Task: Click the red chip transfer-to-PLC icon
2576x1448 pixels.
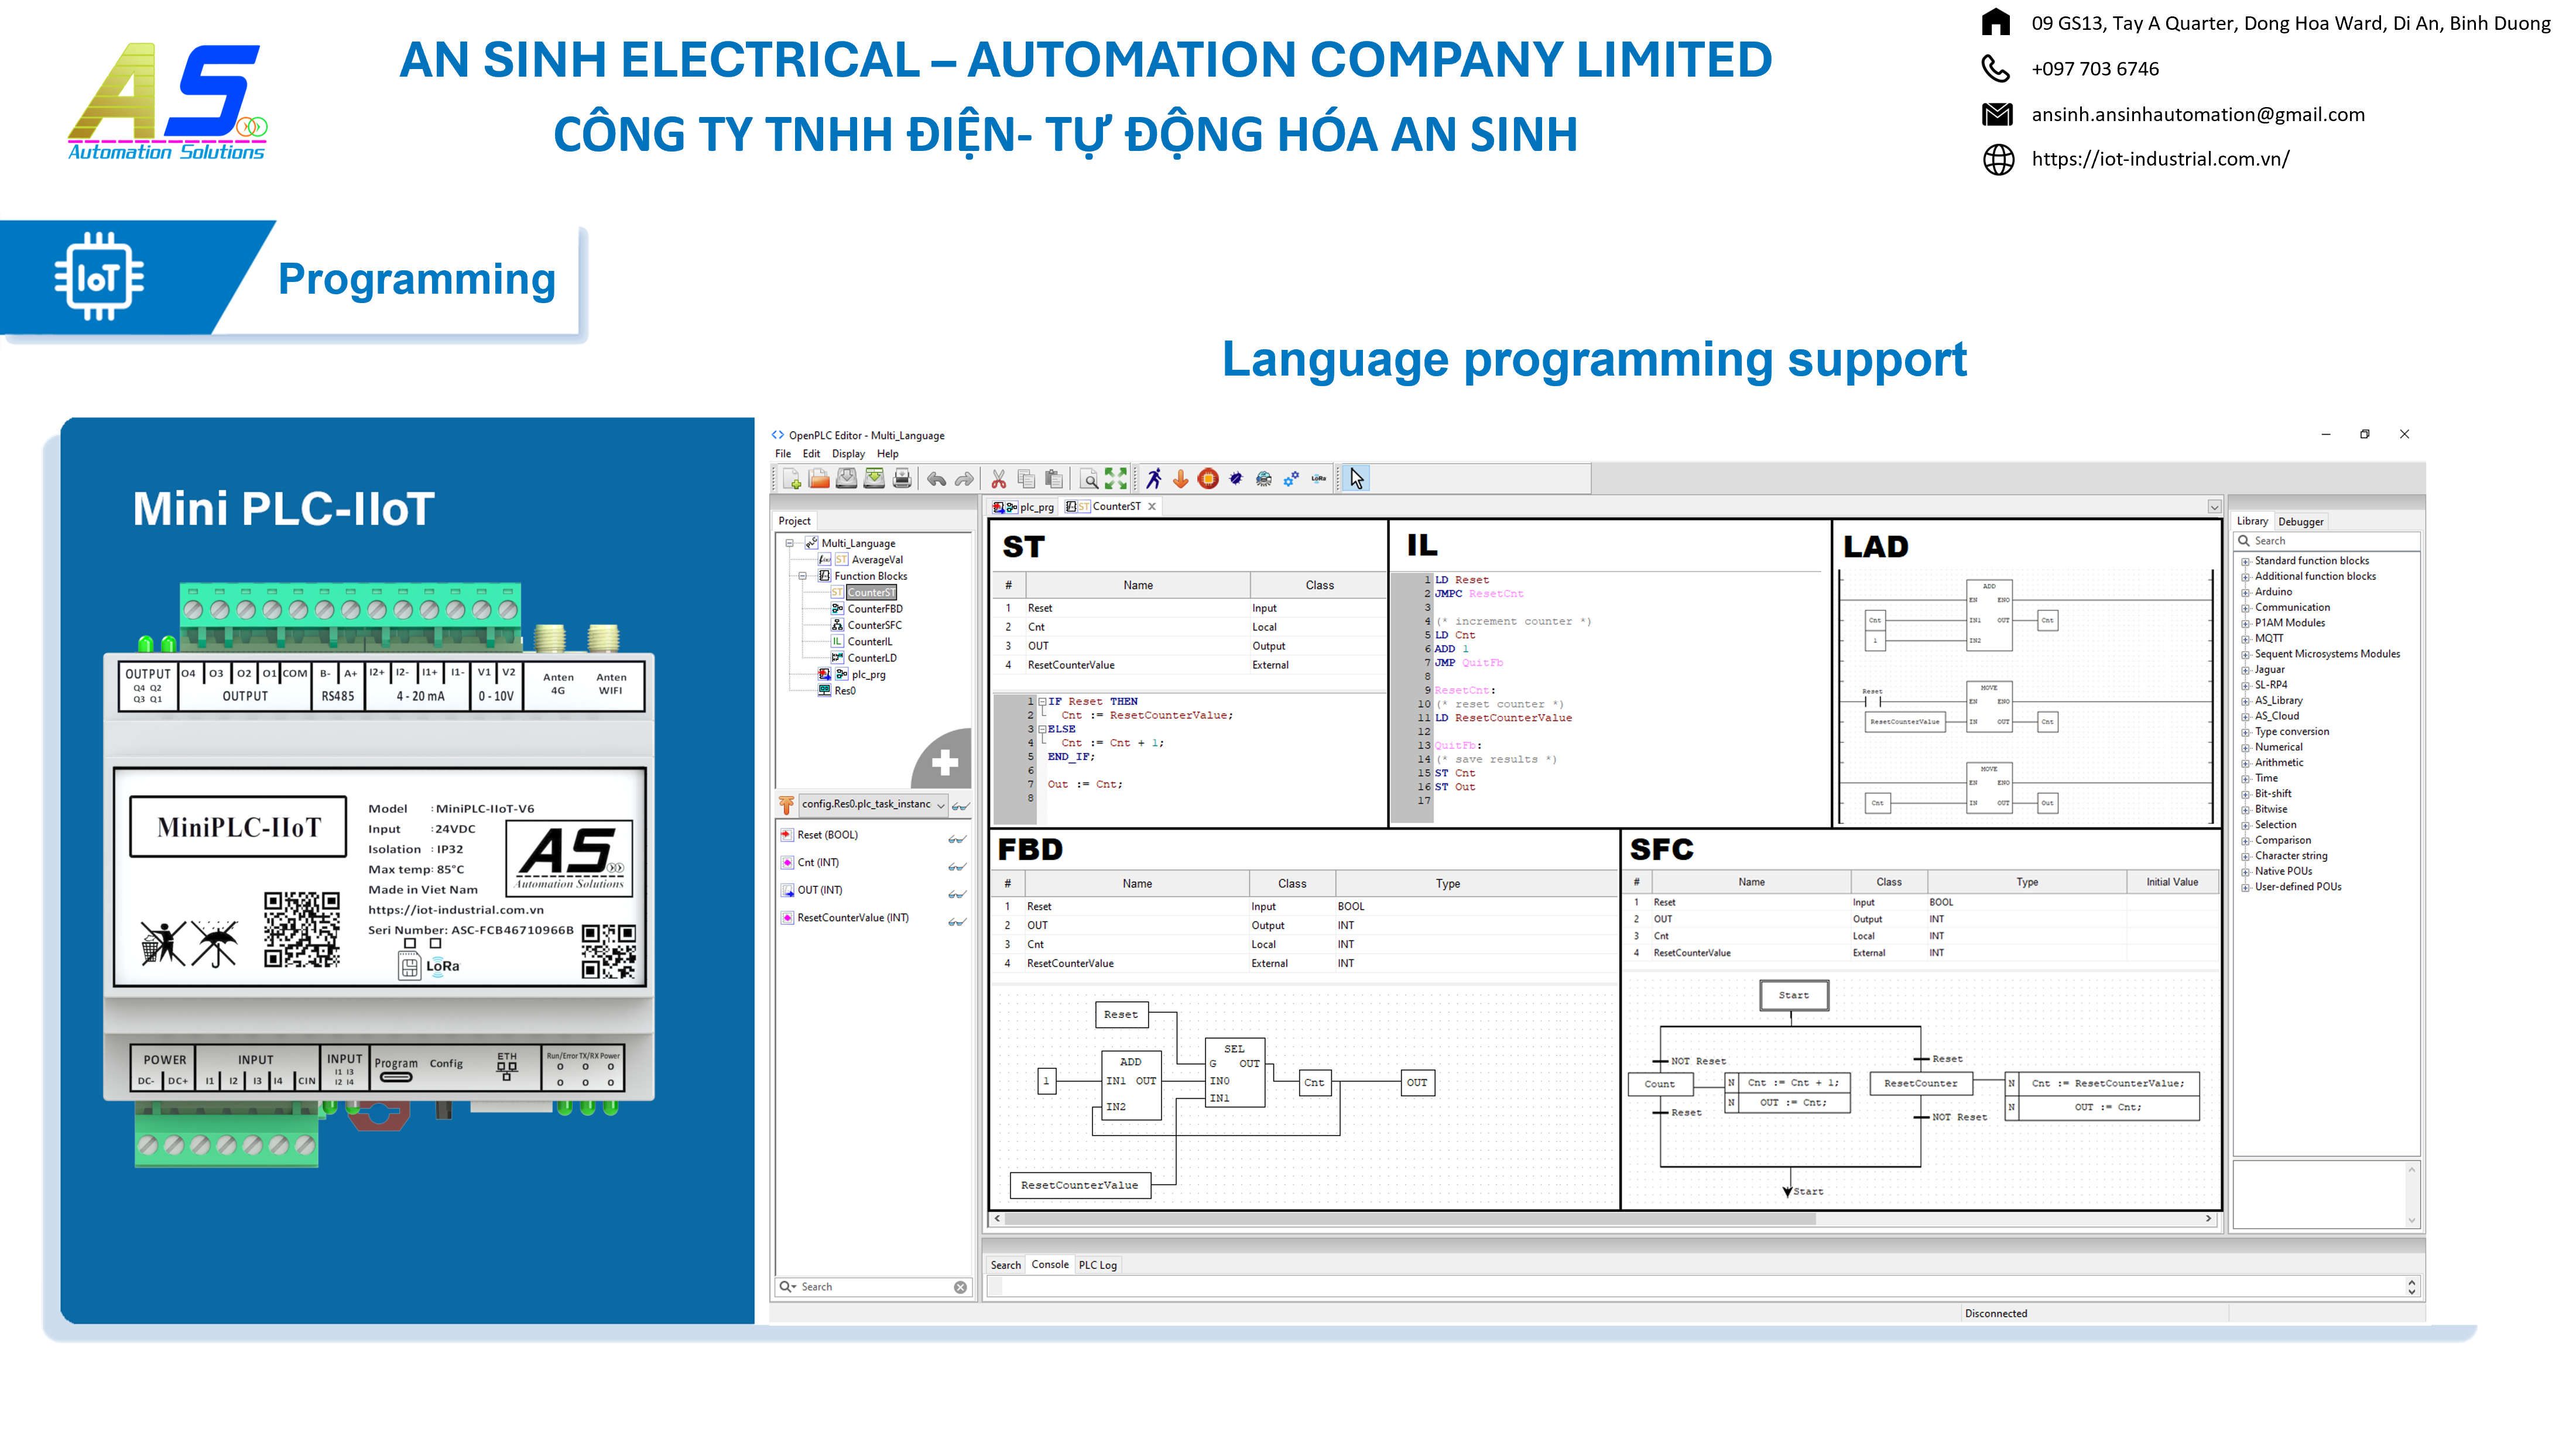Action: pyautogui.click(x=1208, y=479)
